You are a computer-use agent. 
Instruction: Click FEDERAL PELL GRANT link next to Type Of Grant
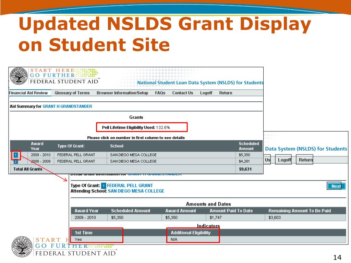[130, 185]
